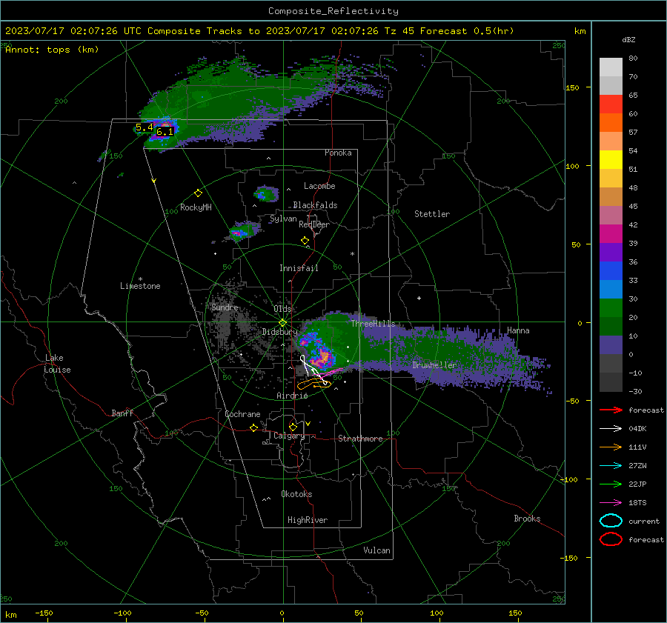This screenshot has width=667, height=623.
Task: Click the yellow diamond marker near Cochrane
Action: (x=254, y=427)
